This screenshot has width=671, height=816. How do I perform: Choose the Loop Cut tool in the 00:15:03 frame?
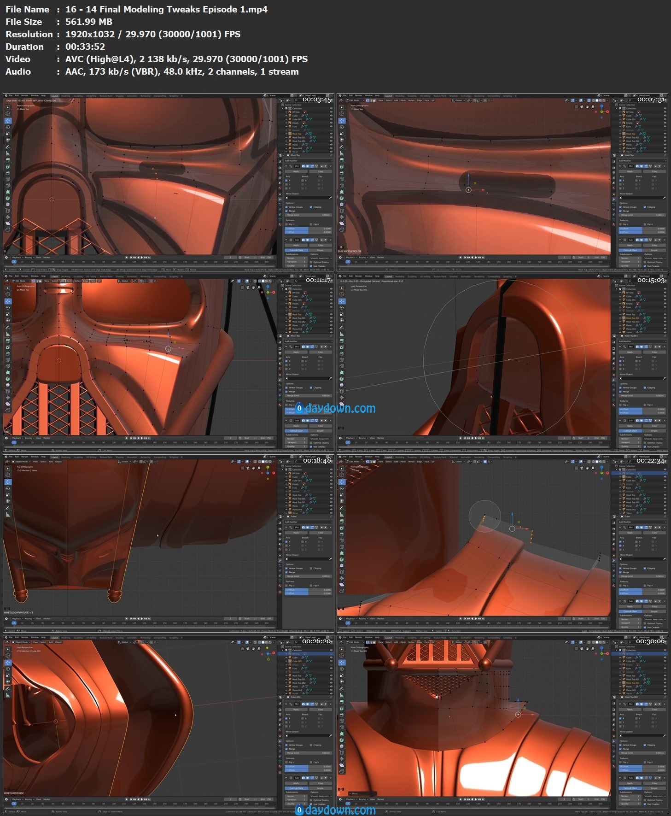click(x=342, y=360)
